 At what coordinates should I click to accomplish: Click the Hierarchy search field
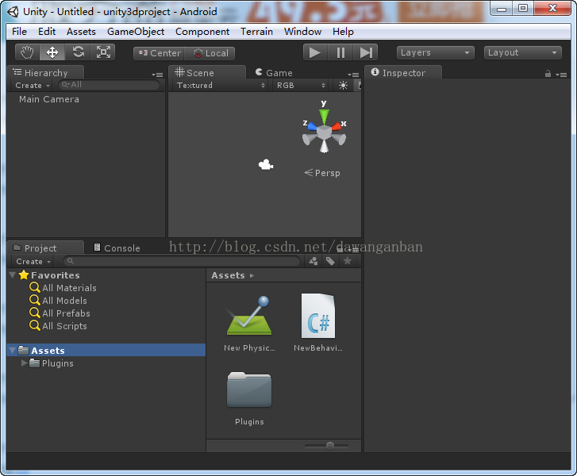pyautogui.click(x=109, y=85)
